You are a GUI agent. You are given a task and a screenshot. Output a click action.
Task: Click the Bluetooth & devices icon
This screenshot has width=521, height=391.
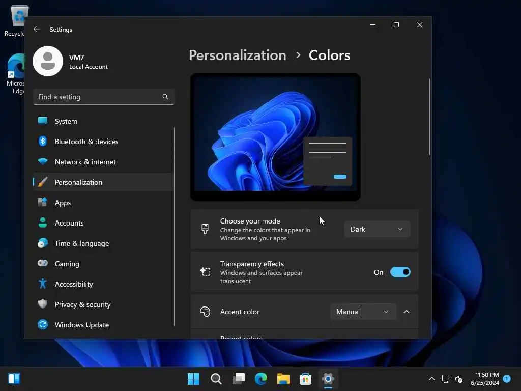point(43,142)
